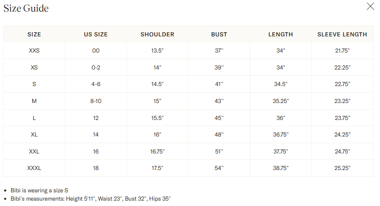This screenshot has width=380, height=206.
Task: Click the SIZE column header
Action: tap(34, 34)
